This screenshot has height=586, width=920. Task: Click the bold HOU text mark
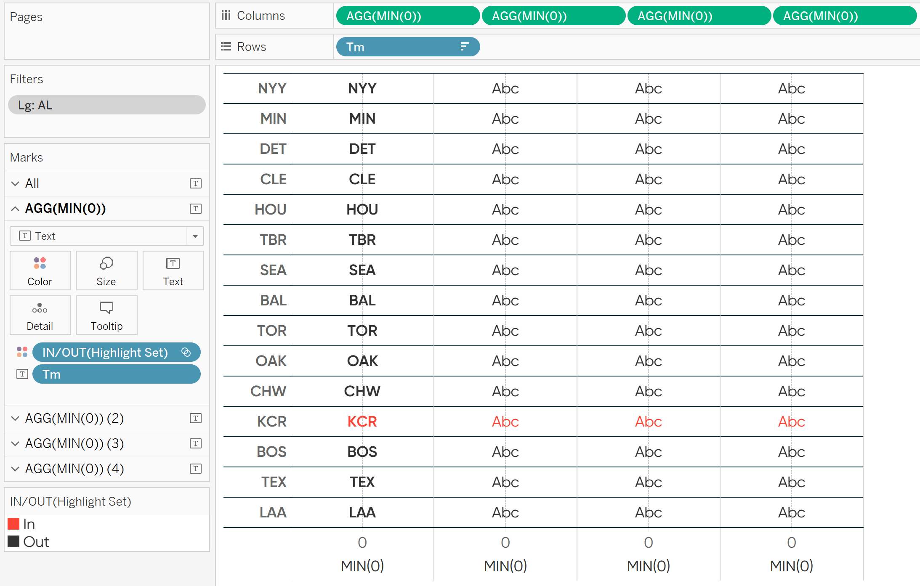pyautogui.click(x=362, y=209)
